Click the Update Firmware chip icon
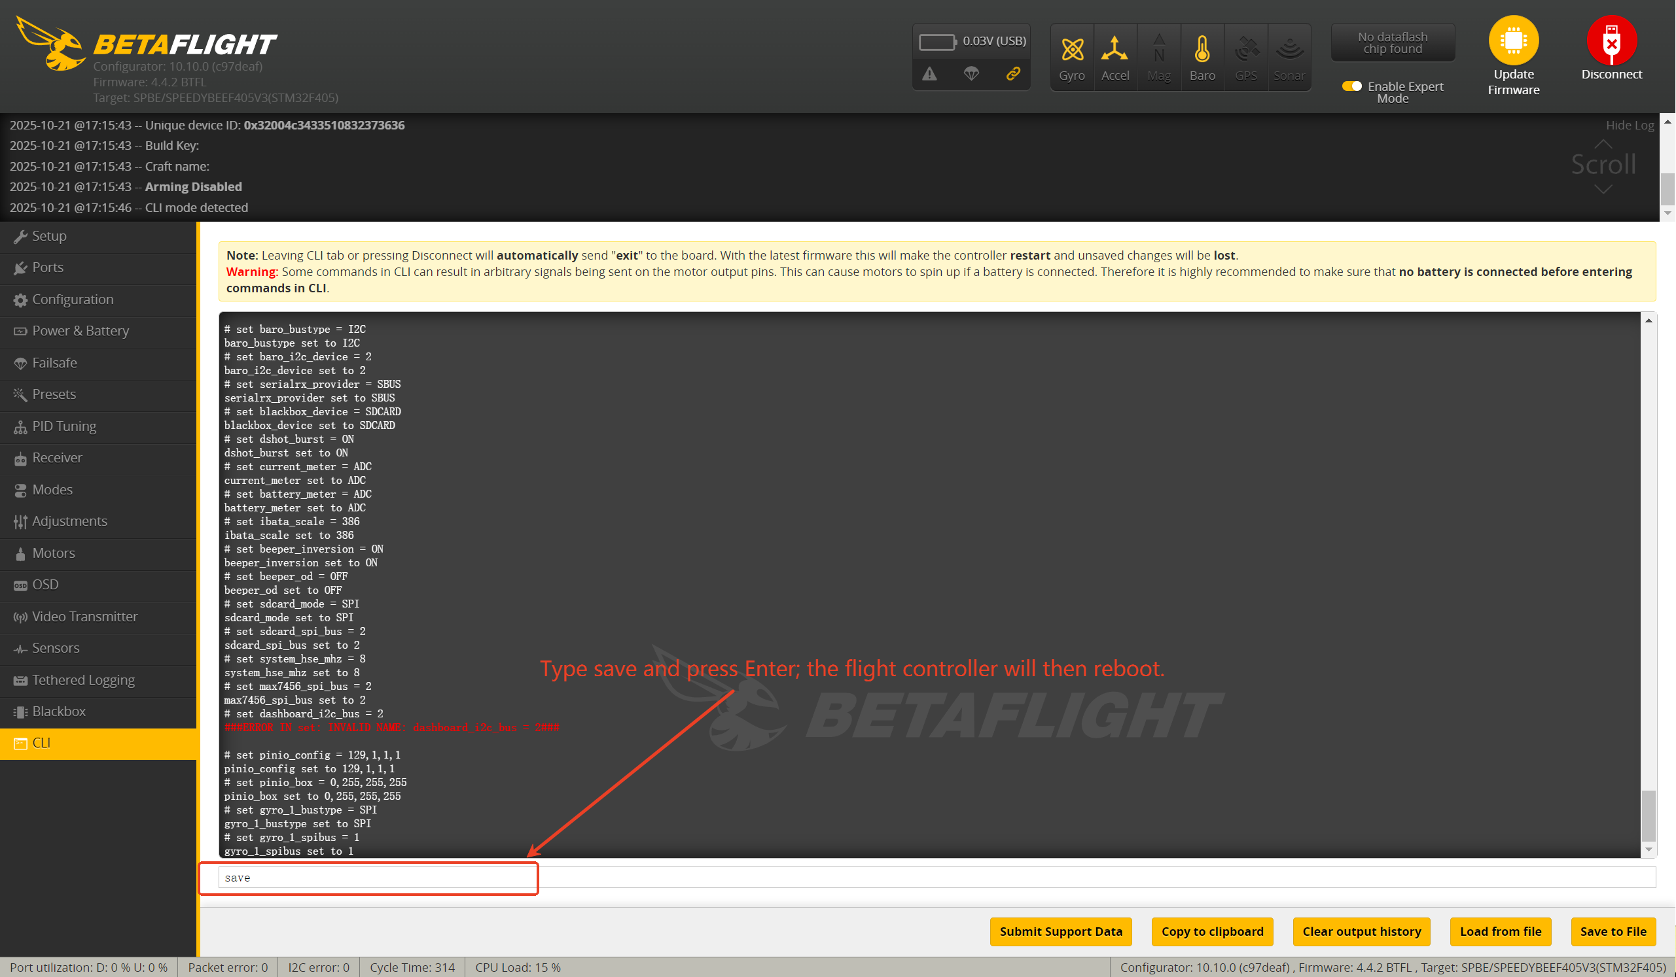Image resolution: width=1676 pixels, height=977 pixels. [x=1513, y=41]
